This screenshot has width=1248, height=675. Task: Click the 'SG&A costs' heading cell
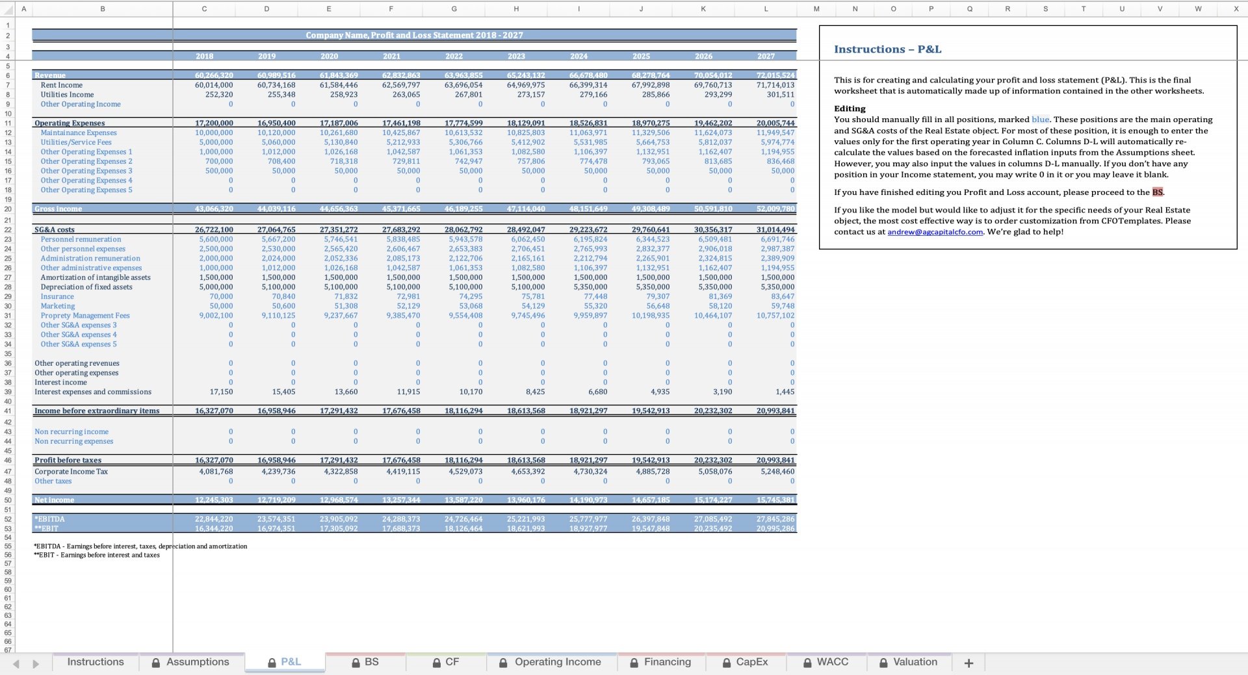tap(54, 230)
